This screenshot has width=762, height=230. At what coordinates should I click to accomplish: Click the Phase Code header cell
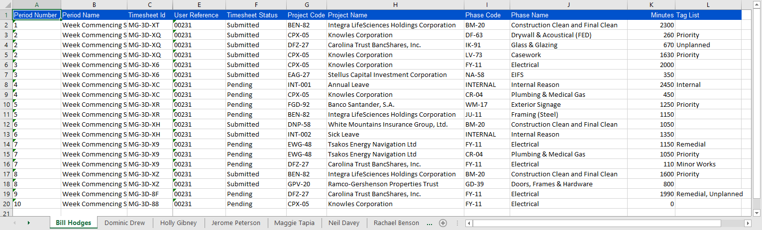coord(487,15)
